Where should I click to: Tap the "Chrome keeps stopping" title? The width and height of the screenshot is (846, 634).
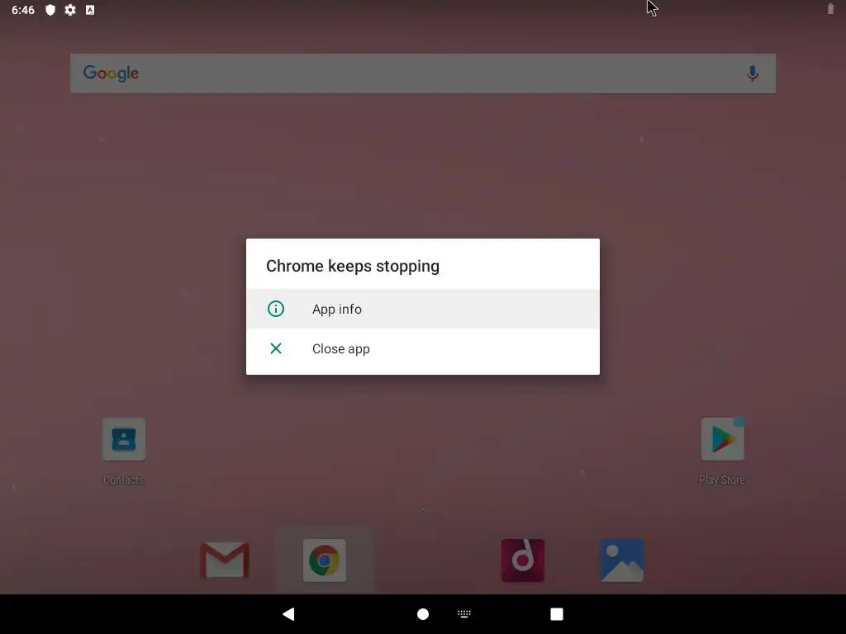(x=353, y=267)
